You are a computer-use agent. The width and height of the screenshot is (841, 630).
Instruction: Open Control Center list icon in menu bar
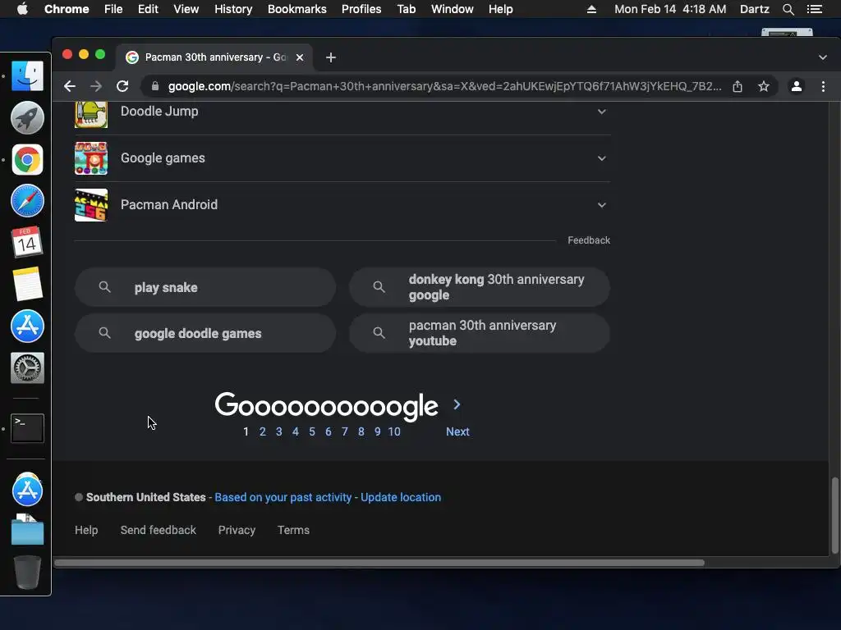[815, 9]
